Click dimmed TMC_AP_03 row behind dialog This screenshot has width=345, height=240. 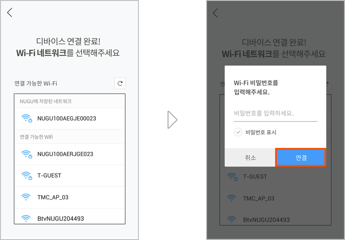[x=276, y=198]
